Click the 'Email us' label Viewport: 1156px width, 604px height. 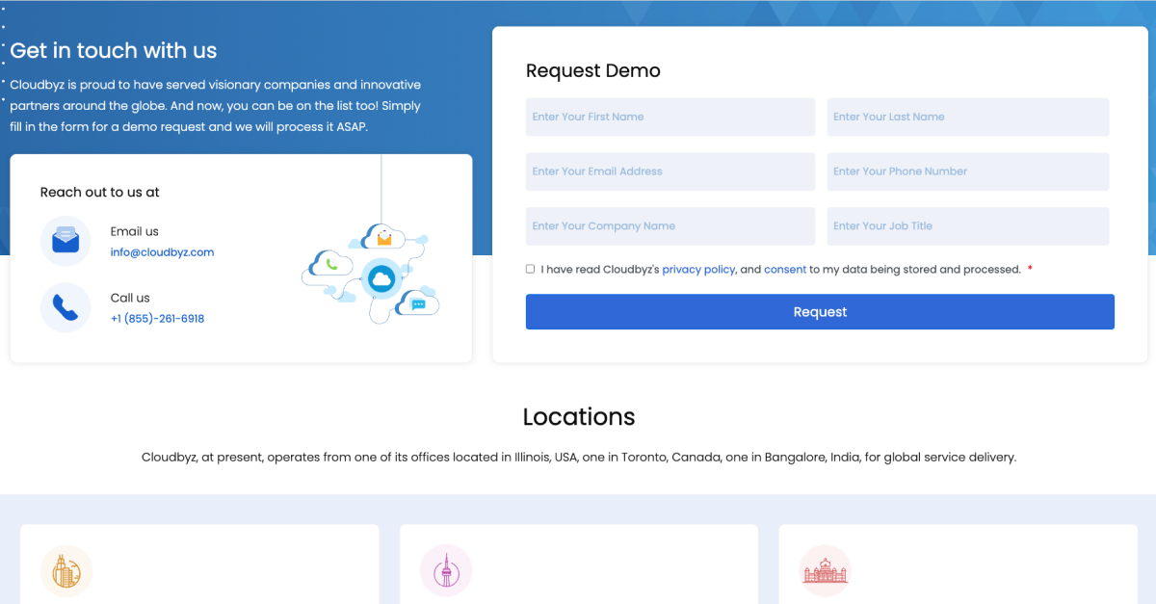pyautogui.click(x=135, y=231)
